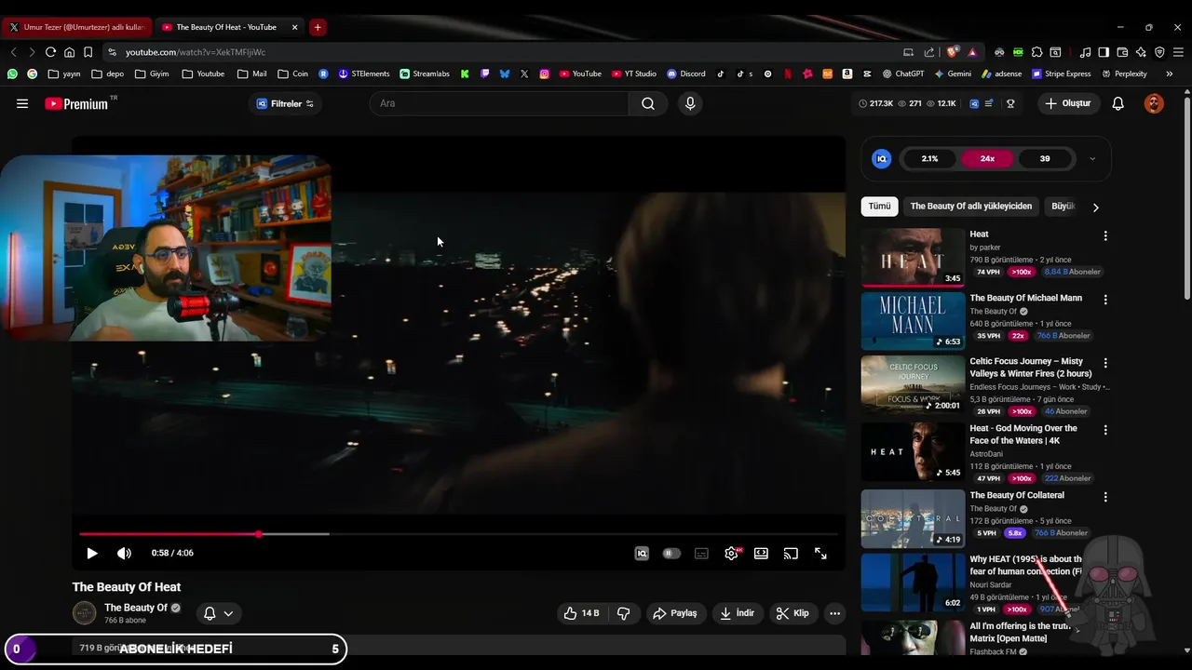Focus the Ara search field
The height and width of the screenshot is (670, 1192).
[x=498, y=103]
